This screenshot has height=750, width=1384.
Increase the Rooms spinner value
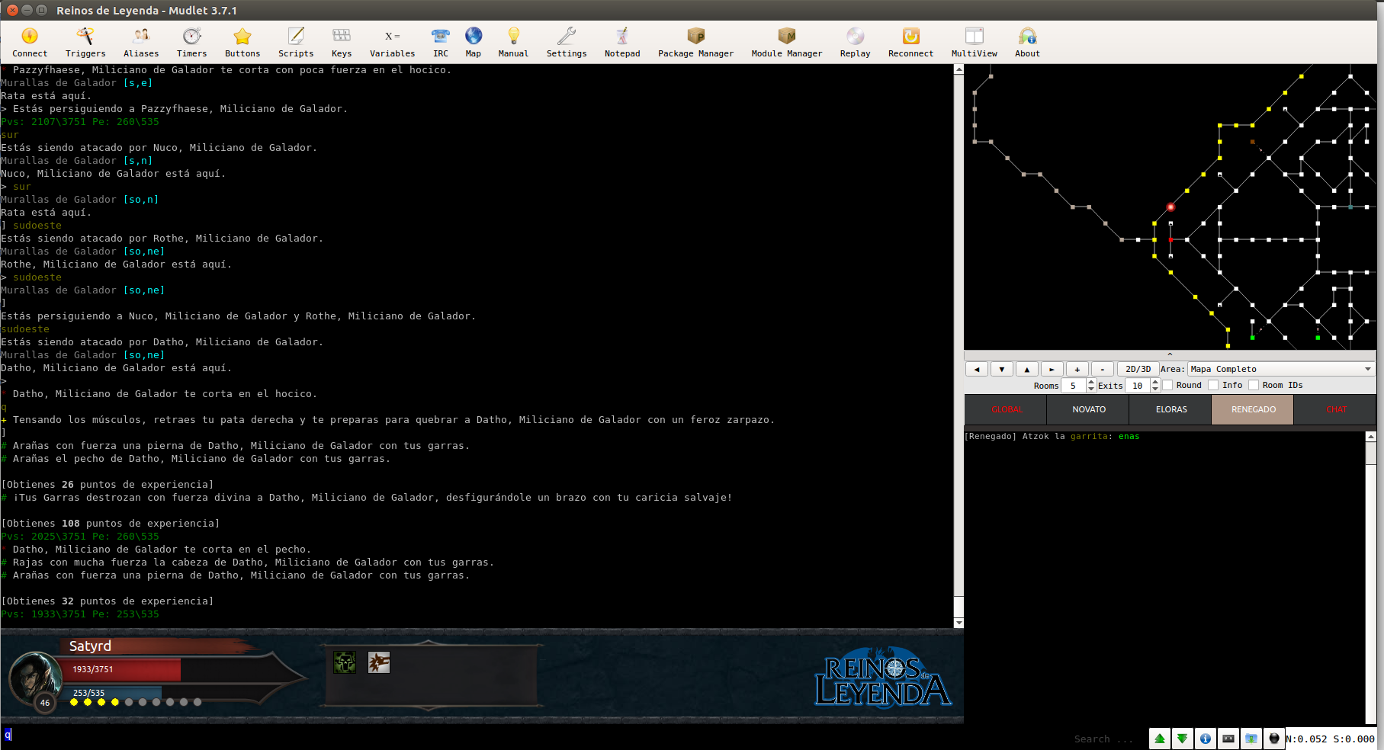1091,382
